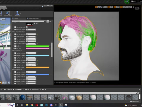Open the grid snap value 10 menu
This screenshot has height=107, width=142.
coord(112,7)
